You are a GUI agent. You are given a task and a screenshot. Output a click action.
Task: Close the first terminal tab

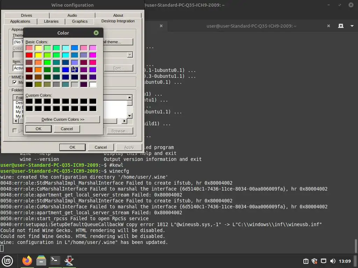(161, 26)
